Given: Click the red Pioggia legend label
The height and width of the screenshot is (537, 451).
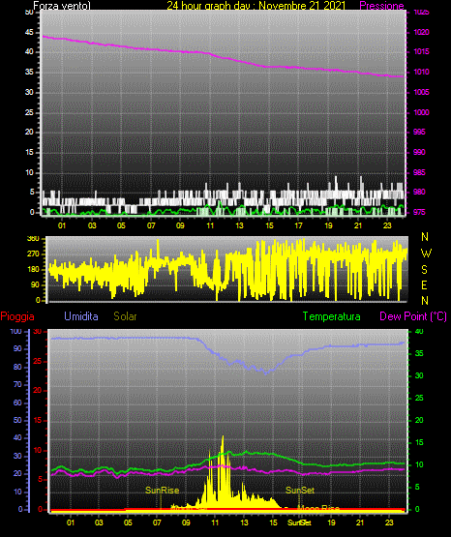Looking at the screenshot, I should [17, 316].
